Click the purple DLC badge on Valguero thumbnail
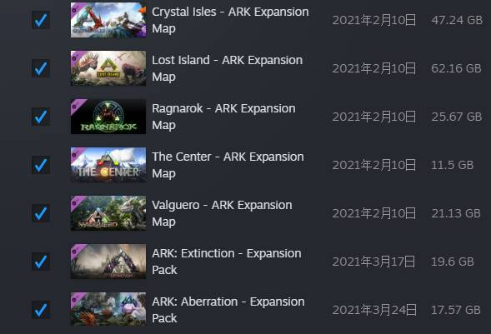The height and width of the screenshot is (334, 491). [78, 202]
